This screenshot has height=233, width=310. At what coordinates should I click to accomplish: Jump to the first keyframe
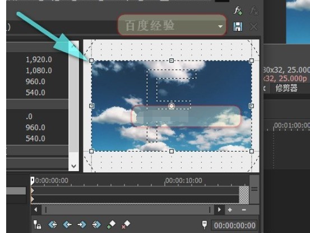click(53, 225)
